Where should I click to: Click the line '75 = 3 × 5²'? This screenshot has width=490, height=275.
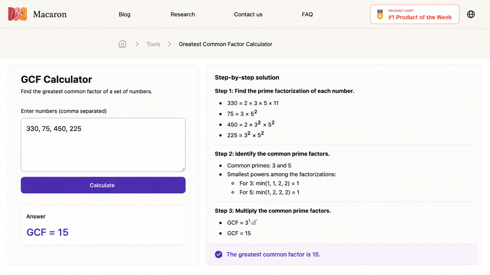click(x=242, y=113)
